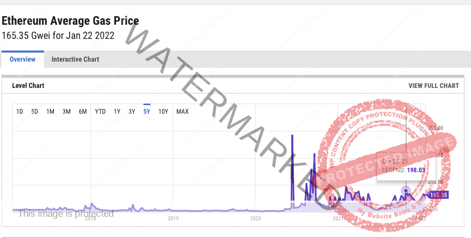Switch to the Overview tab
The height and width of the screenshot is (238, 471).
click(x=22, y=59)
